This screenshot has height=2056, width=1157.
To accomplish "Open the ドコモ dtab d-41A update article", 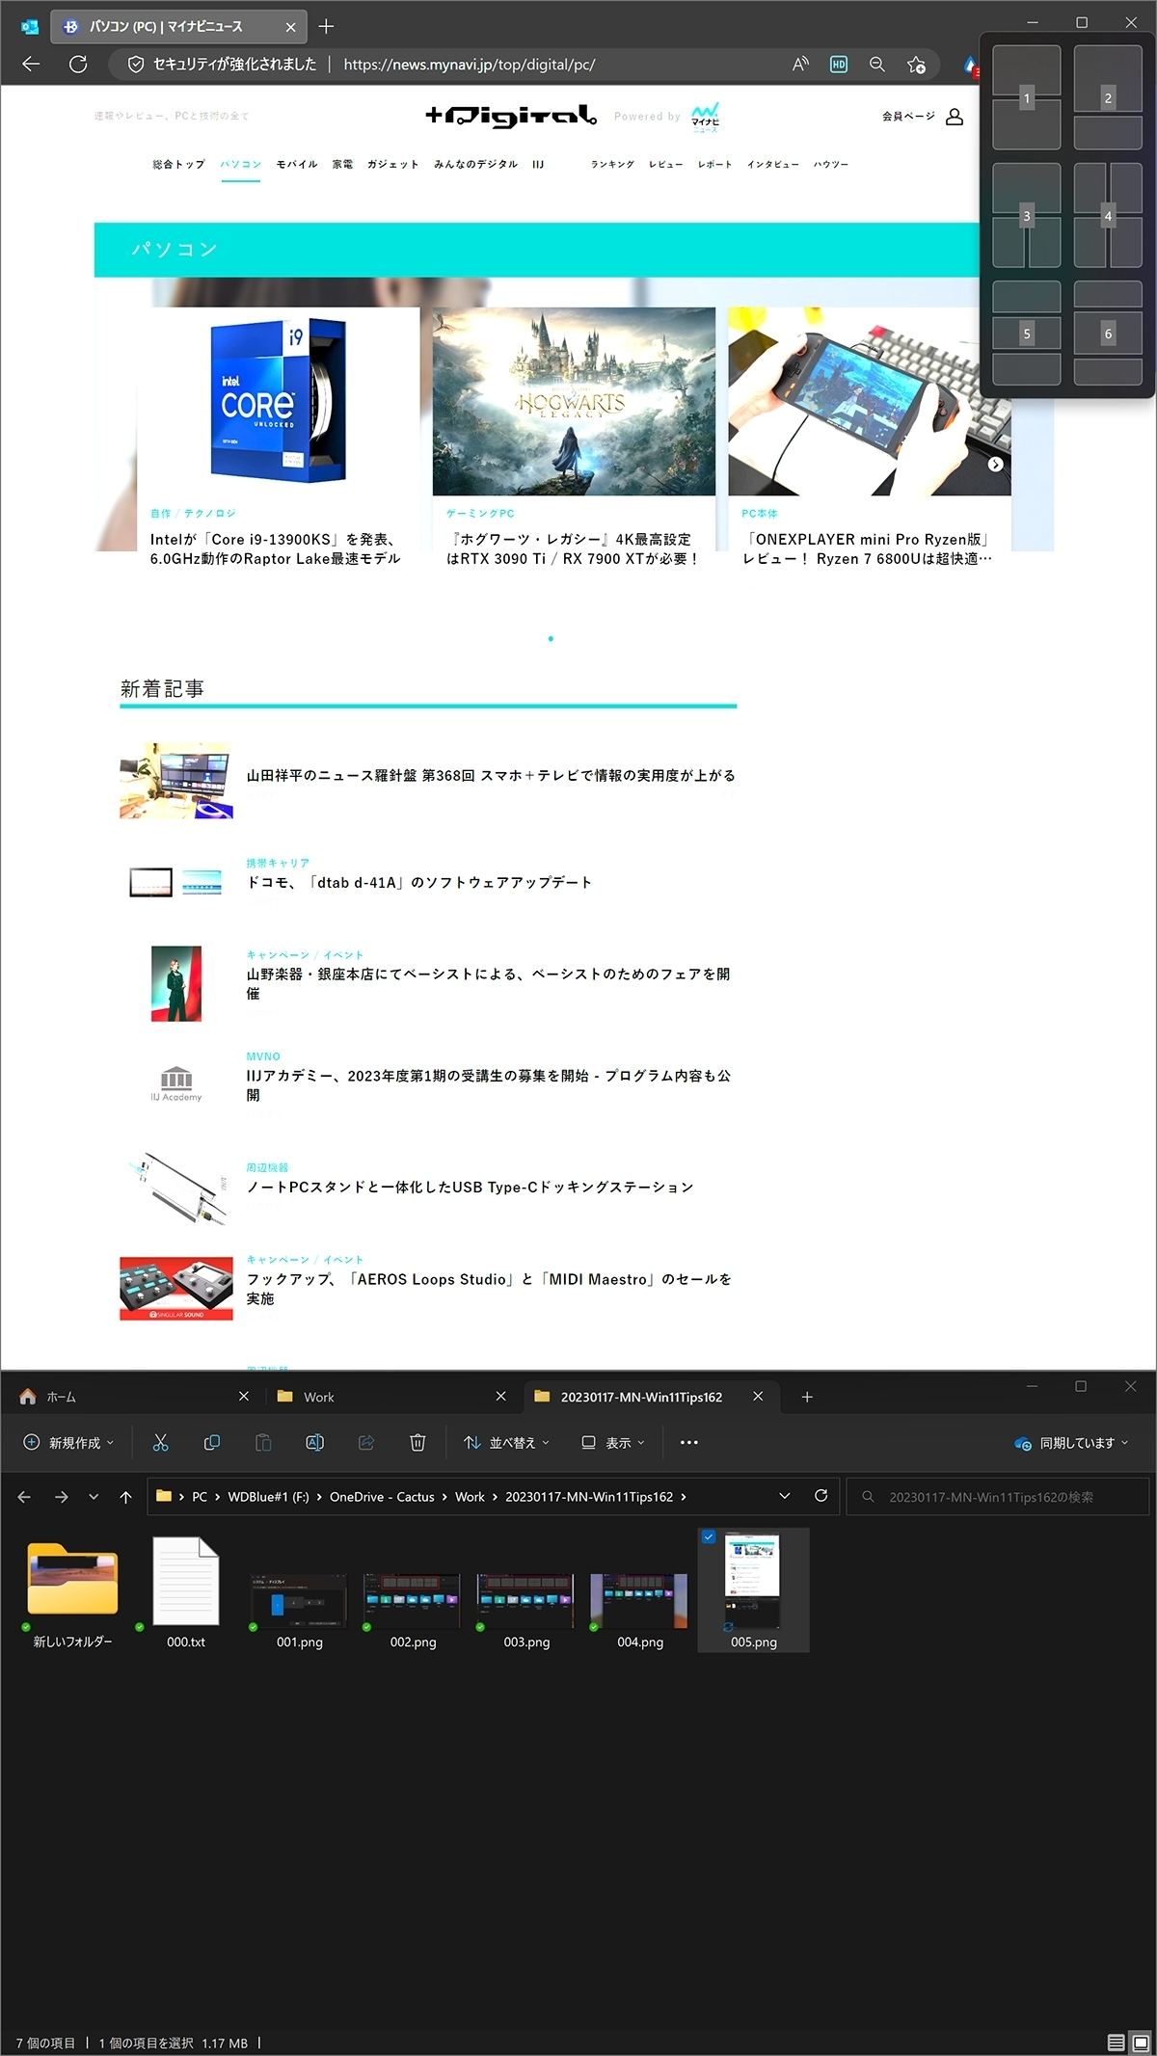I will [419, 883].
